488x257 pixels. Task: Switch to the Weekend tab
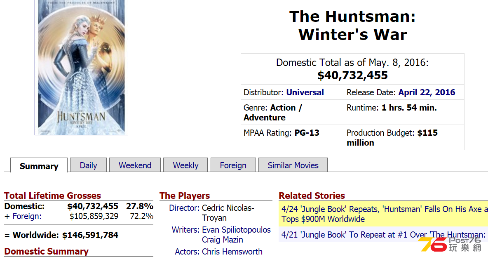click(135, 165)
